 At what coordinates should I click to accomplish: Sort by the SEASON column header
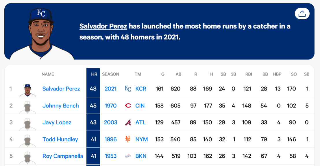(x=110, y=74)
